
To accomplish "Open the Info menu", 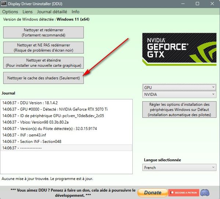I will pyautogui.click(x=75, y=12).
